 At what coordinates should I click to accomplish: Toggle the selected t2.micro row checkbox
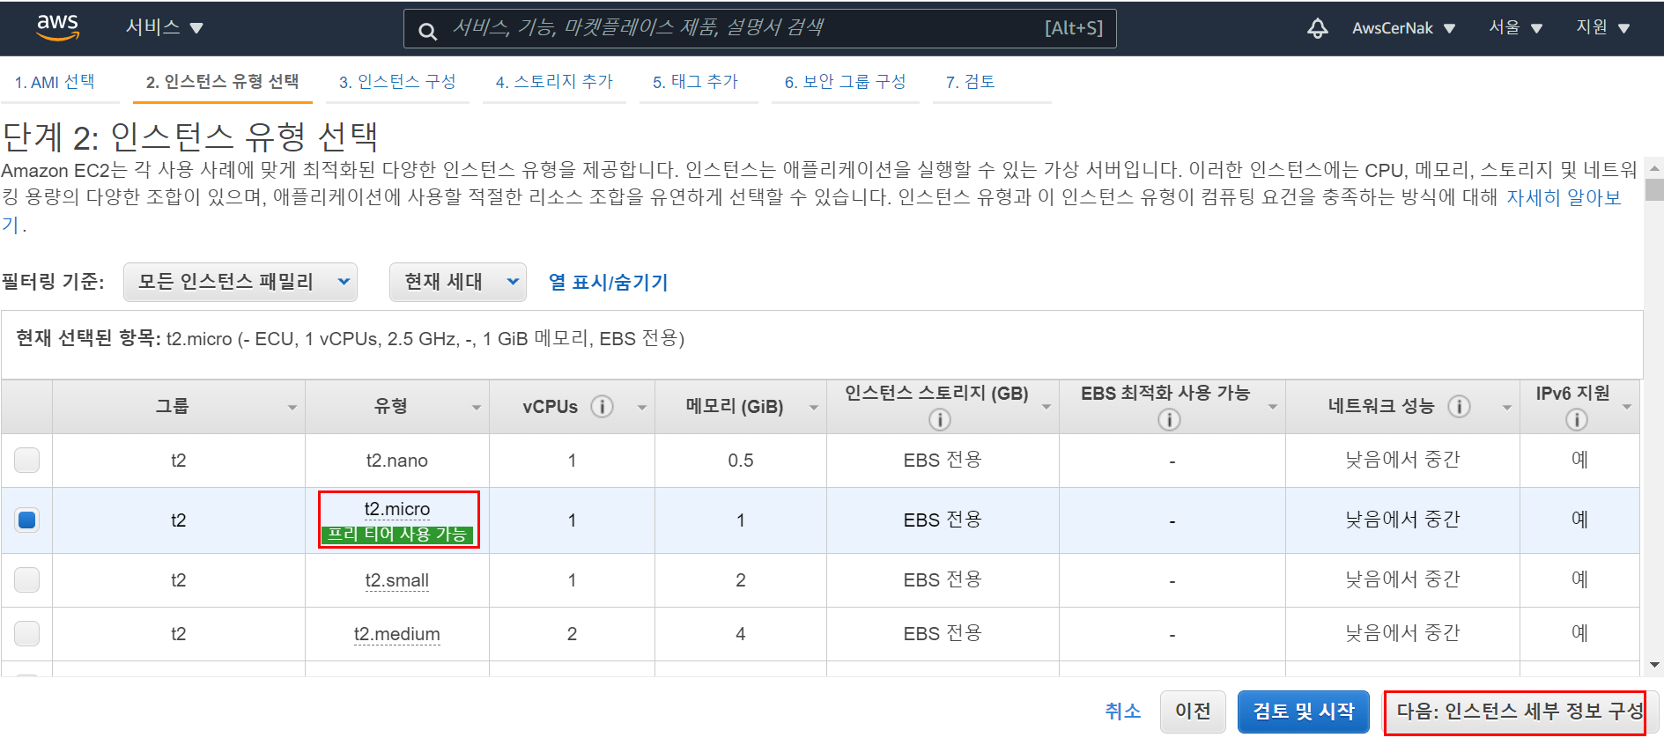click(x=27, y=520)
